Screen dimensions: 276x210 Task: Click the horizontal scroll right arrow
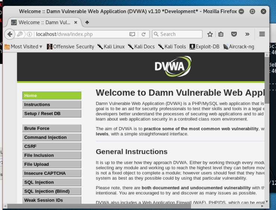click(263, 206)
